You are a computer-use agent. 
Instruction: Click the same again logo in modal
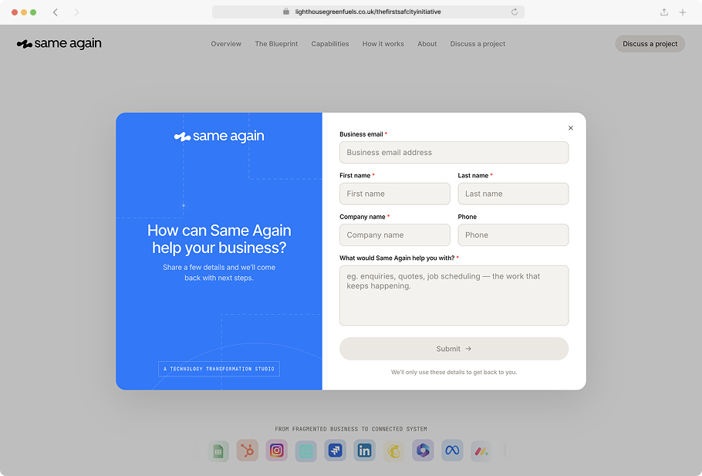click(219, 136)
